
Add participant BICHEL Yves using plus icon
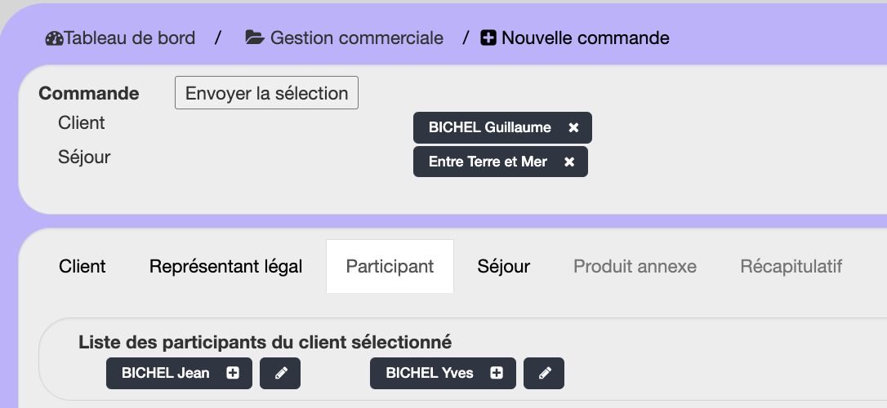tap(497, 373)
